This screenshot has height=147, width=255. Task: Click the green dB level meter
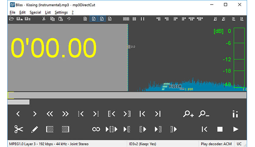pos(239,58)
